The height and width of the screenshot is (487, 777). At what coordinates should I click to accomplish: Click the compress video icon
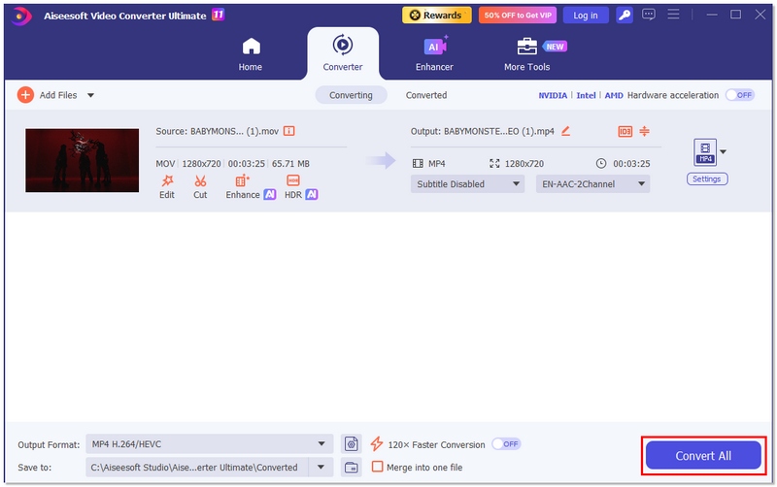(x=644, y=131)
